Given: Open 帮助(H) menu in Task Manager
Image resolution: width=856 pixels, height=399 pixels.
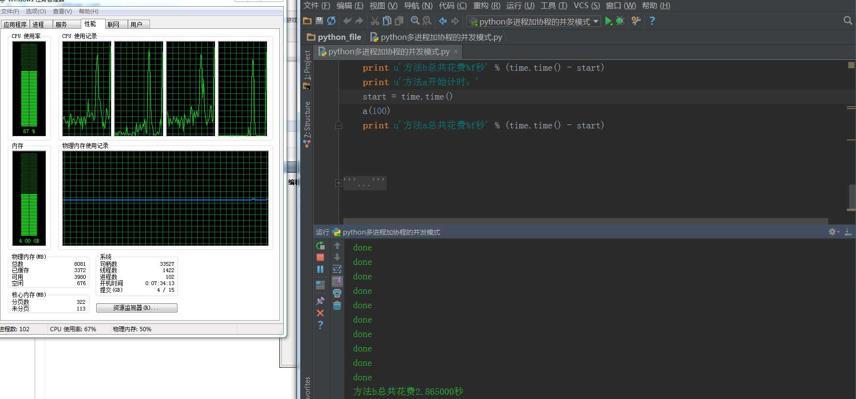Looking at the screenshot, I should [x=88, y=12].
